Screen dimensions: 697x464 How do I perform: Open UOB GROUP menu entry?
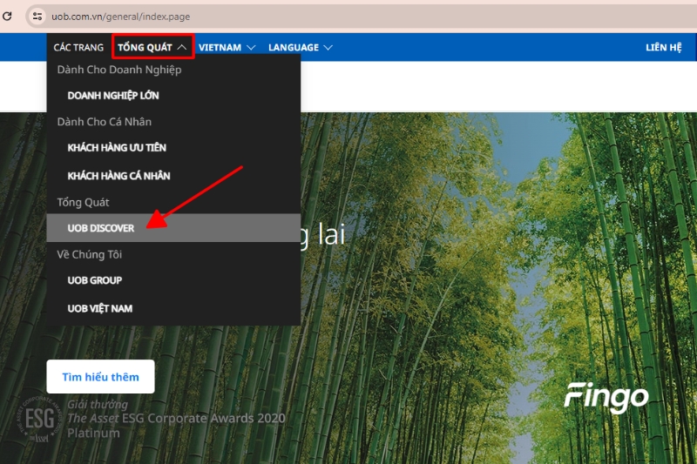coord(173,280)
